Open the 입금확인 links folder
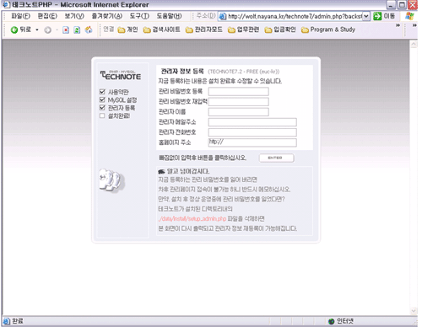This screenshot has width=422, height=327. pos(280,29)
